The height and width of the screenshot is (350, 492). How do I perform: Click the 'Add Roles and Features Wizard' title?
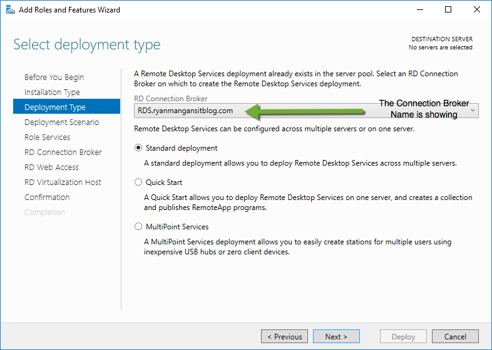click(x=69, y=10)
